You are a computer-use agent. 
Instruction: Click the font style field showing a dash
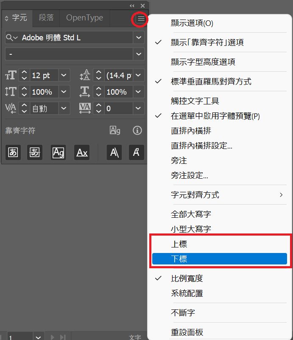pos(69,54)
